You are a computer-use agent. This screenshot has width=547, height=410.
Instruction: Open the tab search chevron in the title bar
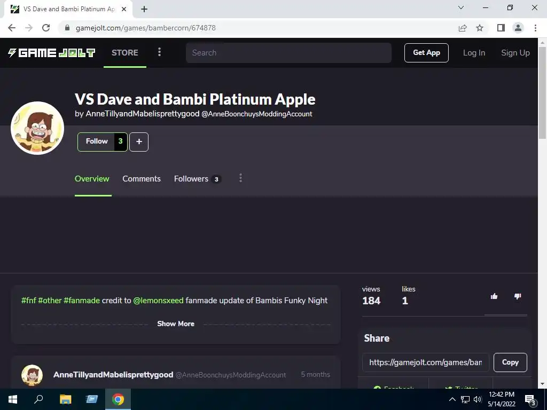coord(461,7)
